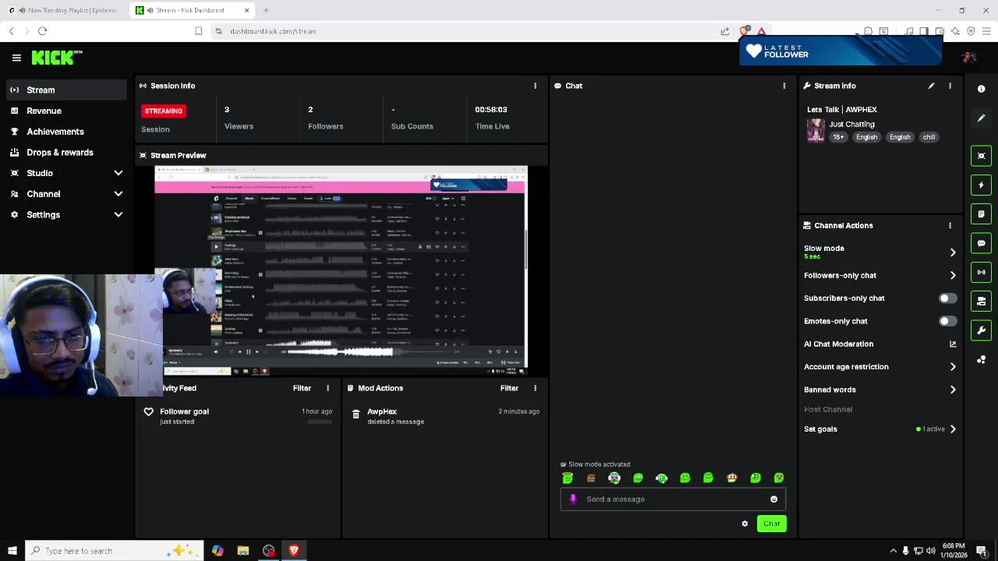Image resolution: width=998 pixels, height=561 pixels.
Task: Open Session info three-dot menu
Action: pyautogui.click(x=535, y=86)
